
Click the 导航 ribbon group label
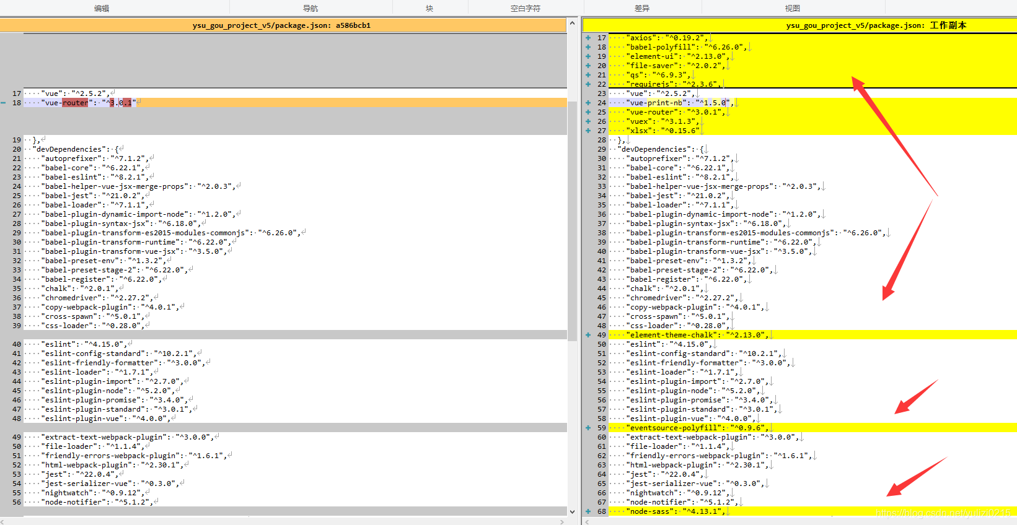tap(310, 8)
